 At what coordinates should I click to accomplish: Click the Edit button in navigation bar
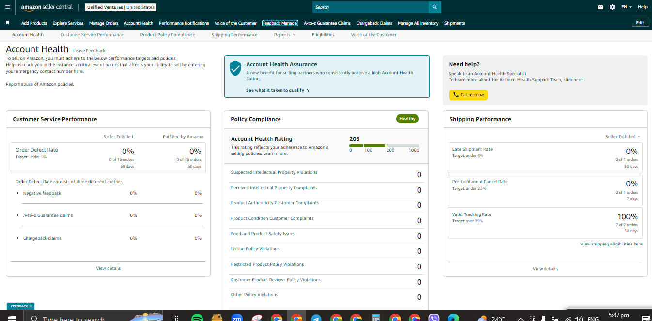[x=640, y=23]
